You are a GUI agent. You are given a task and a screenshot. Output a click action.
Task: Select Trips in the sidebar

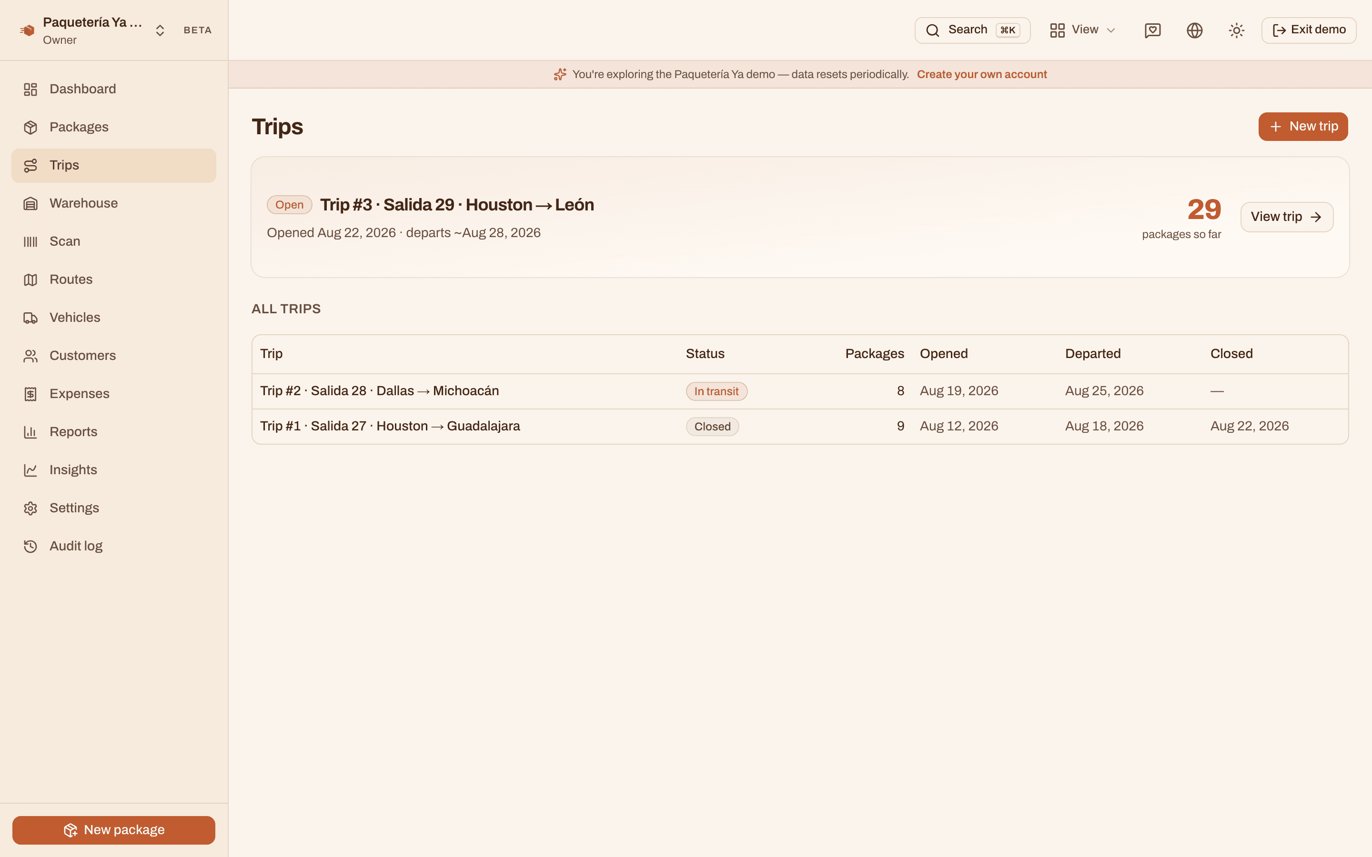113,166
